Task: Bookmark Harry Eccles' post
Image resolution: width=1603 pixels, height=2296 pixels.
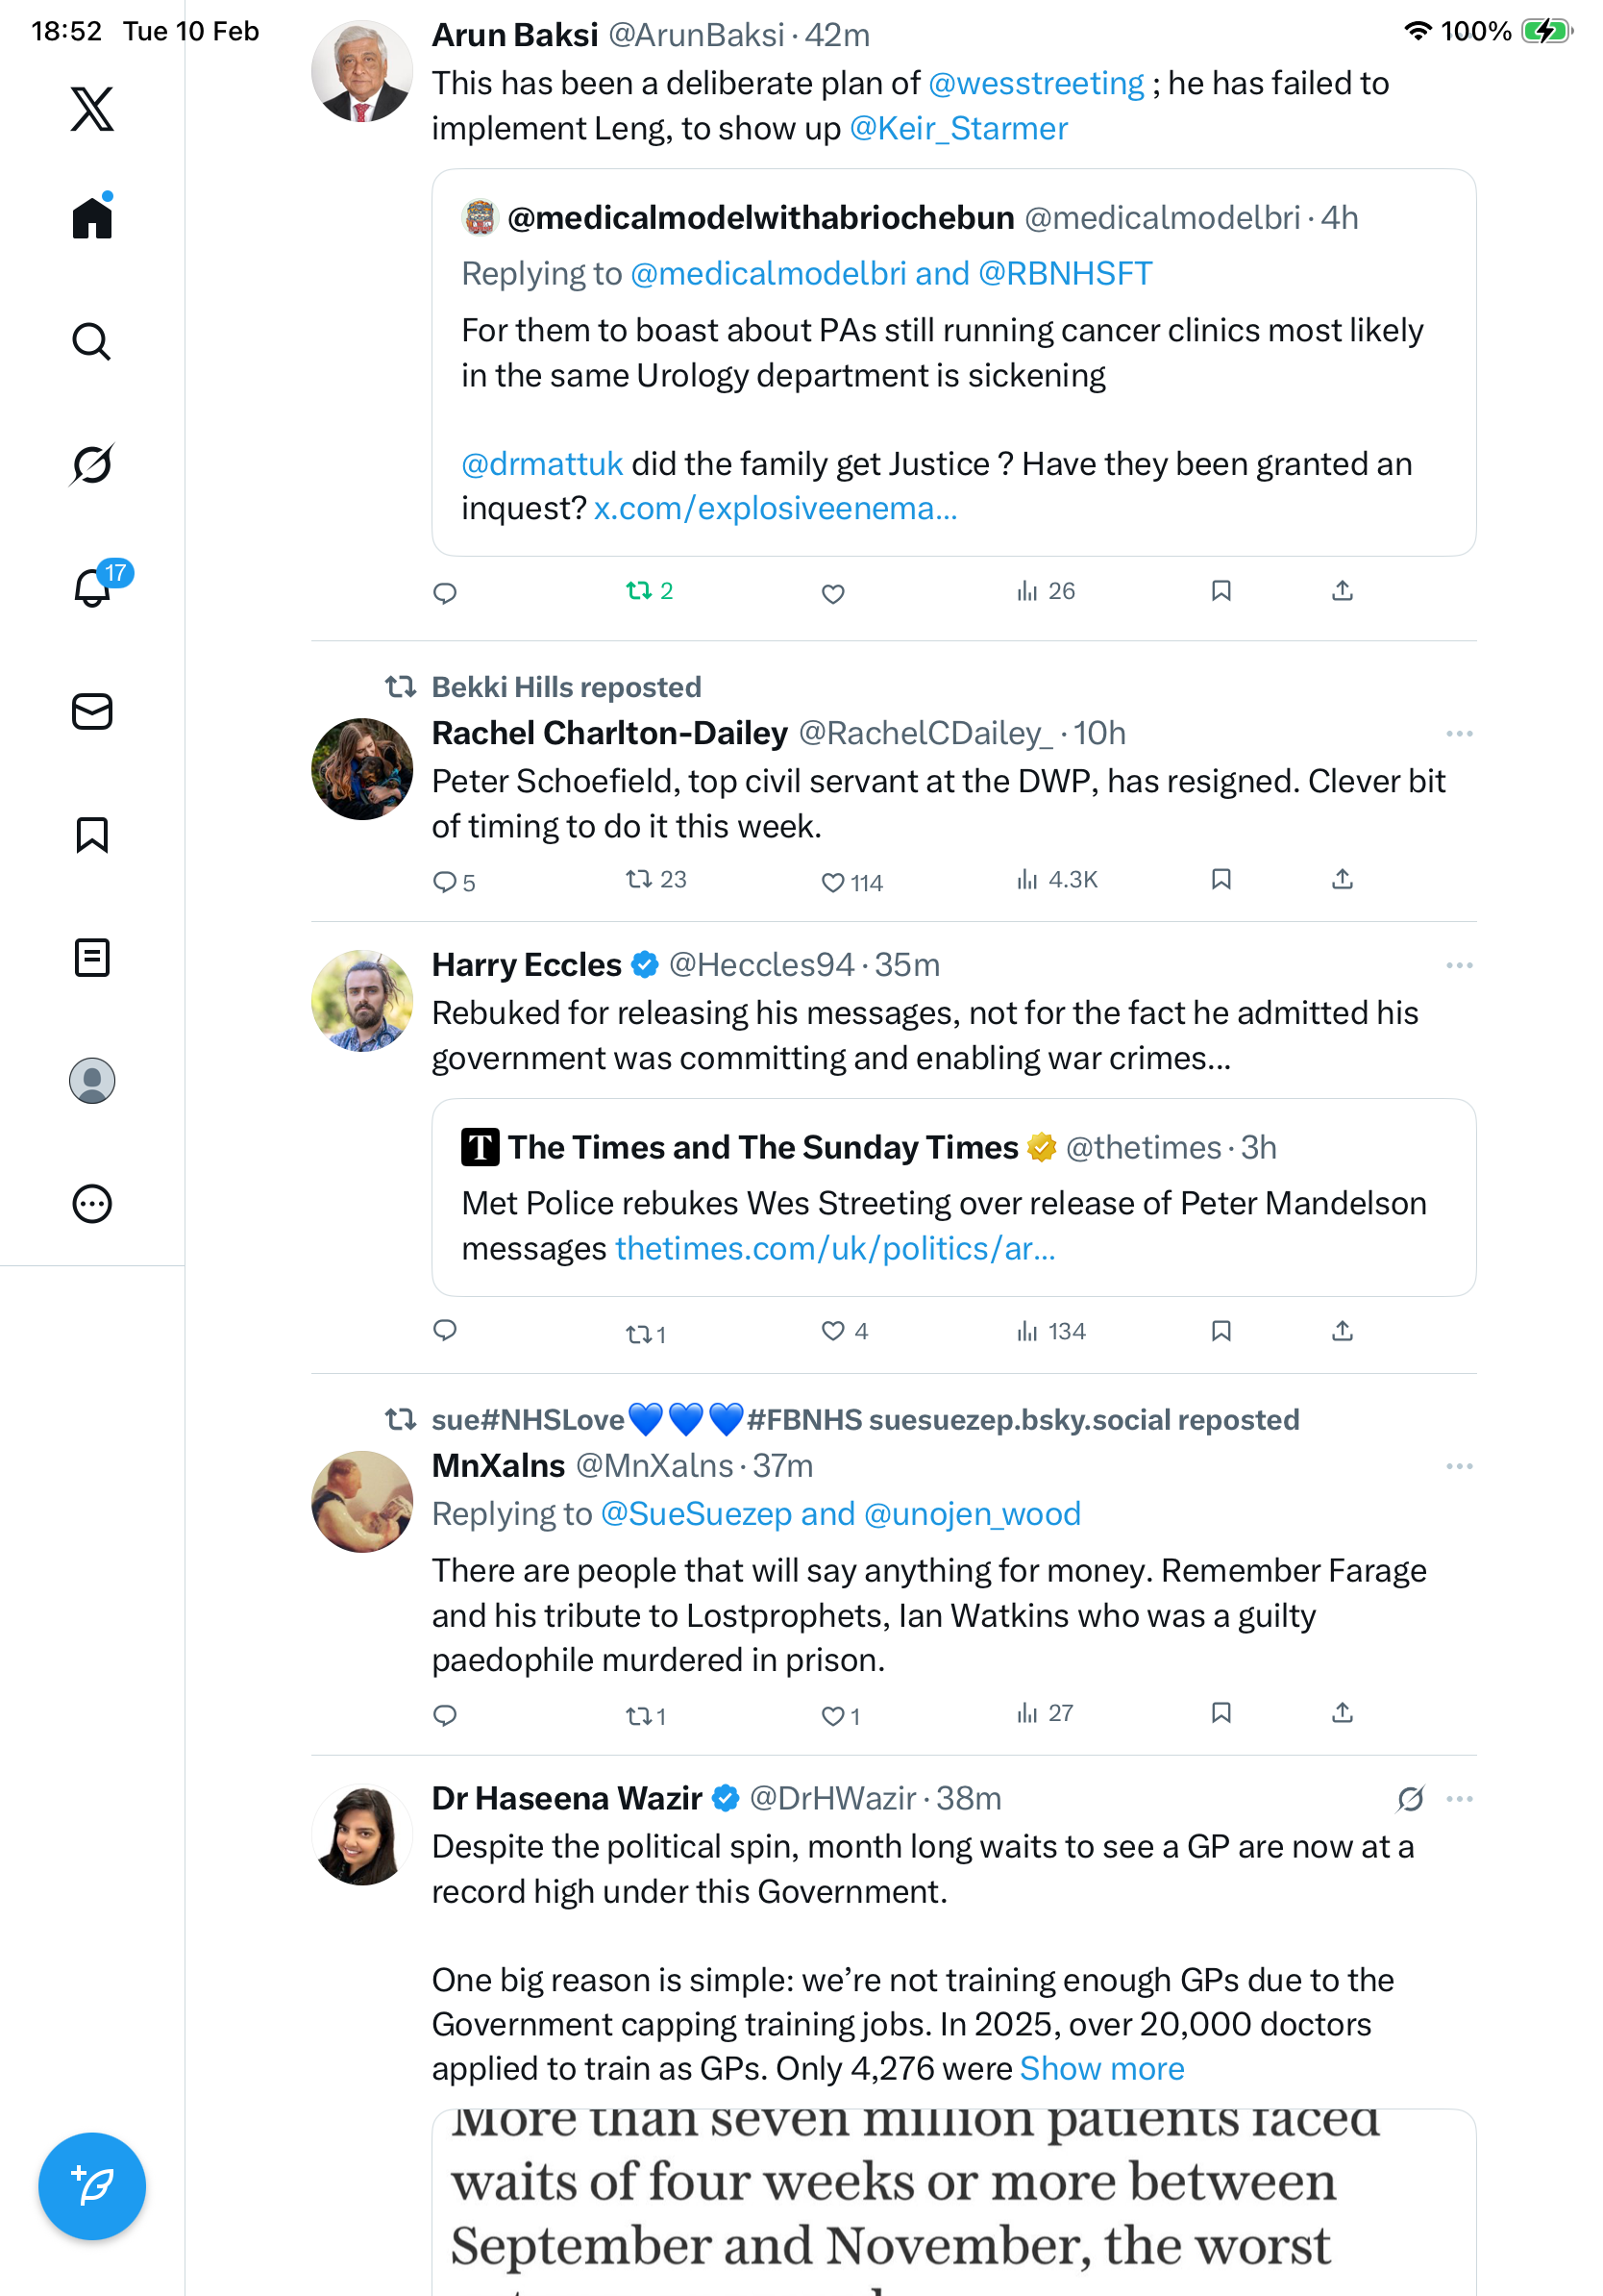Action: pos(1221,1331)
